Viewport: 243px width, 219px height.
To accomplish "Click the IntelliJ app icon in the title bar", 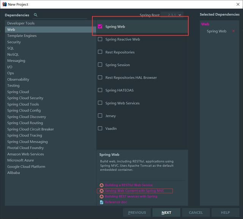I will click(5, 4).
